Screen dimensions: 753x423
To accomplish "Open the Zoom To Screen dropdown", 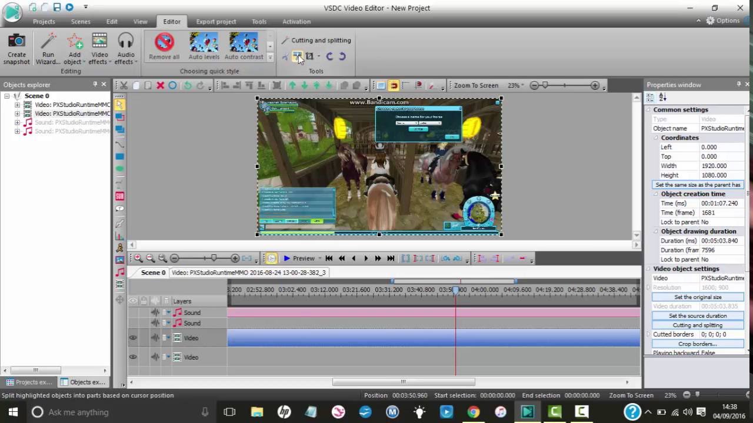I will [x=478, y=86].
